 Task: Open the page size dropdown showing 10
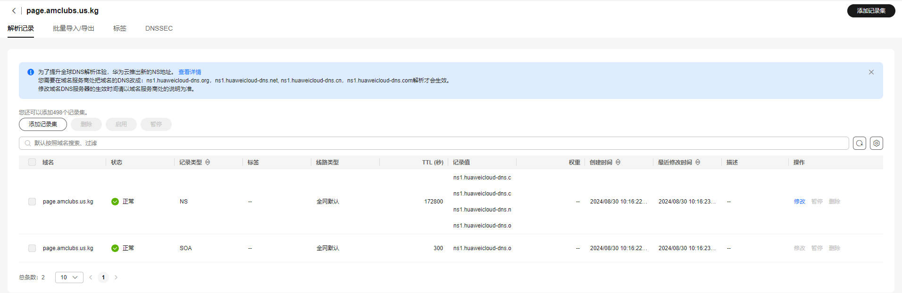click(x=69, y=277)
